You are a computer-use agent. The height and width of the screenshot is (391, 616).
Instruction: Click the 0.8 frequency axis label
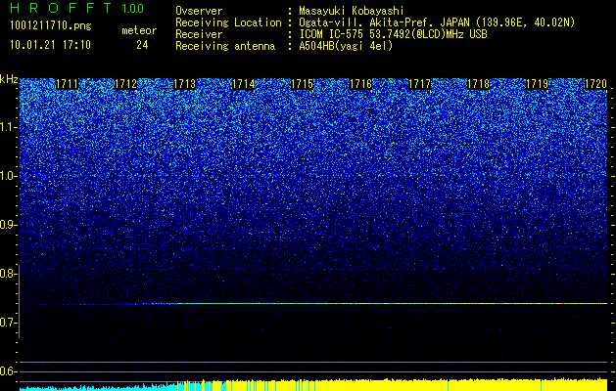coord(8,274)
